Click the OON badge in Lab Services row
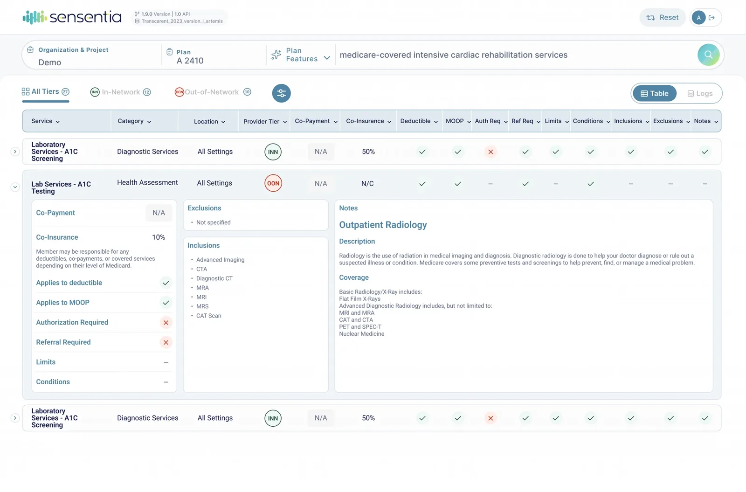This screenshot has width=746, height=492. (x=273, y=183)
